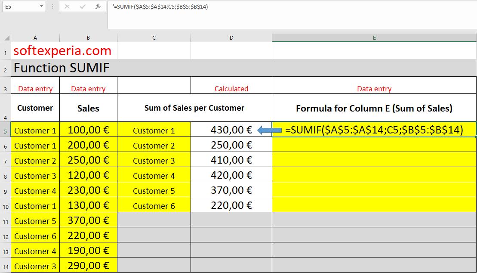The image size is (477, 273).
Task: Select the SUMIF formula text cell E5
Action: [374, 130]
